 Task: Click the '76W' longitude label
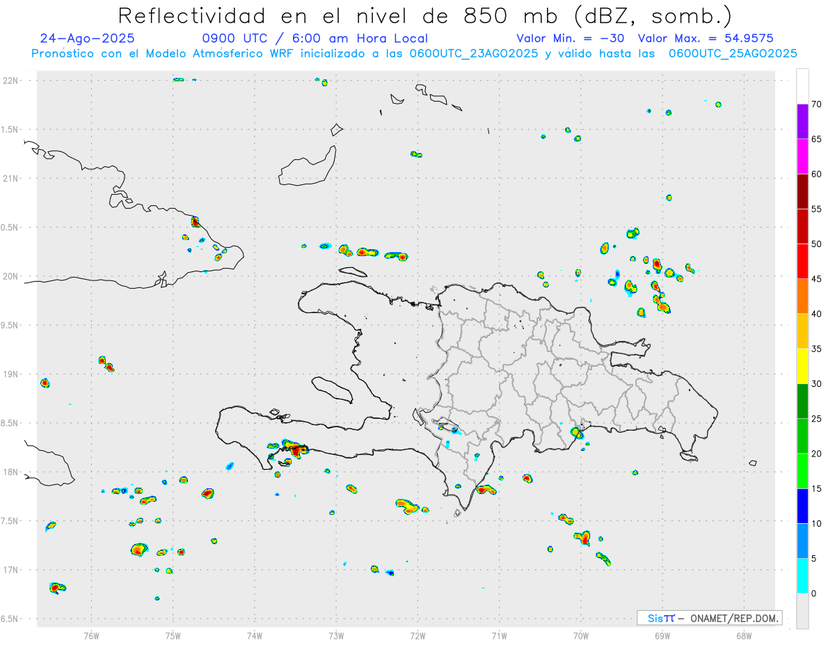tap(91, 635)
